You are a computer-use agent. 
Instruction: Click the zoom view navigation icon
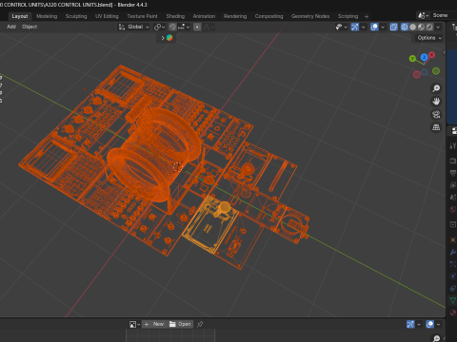pos(436,88)
